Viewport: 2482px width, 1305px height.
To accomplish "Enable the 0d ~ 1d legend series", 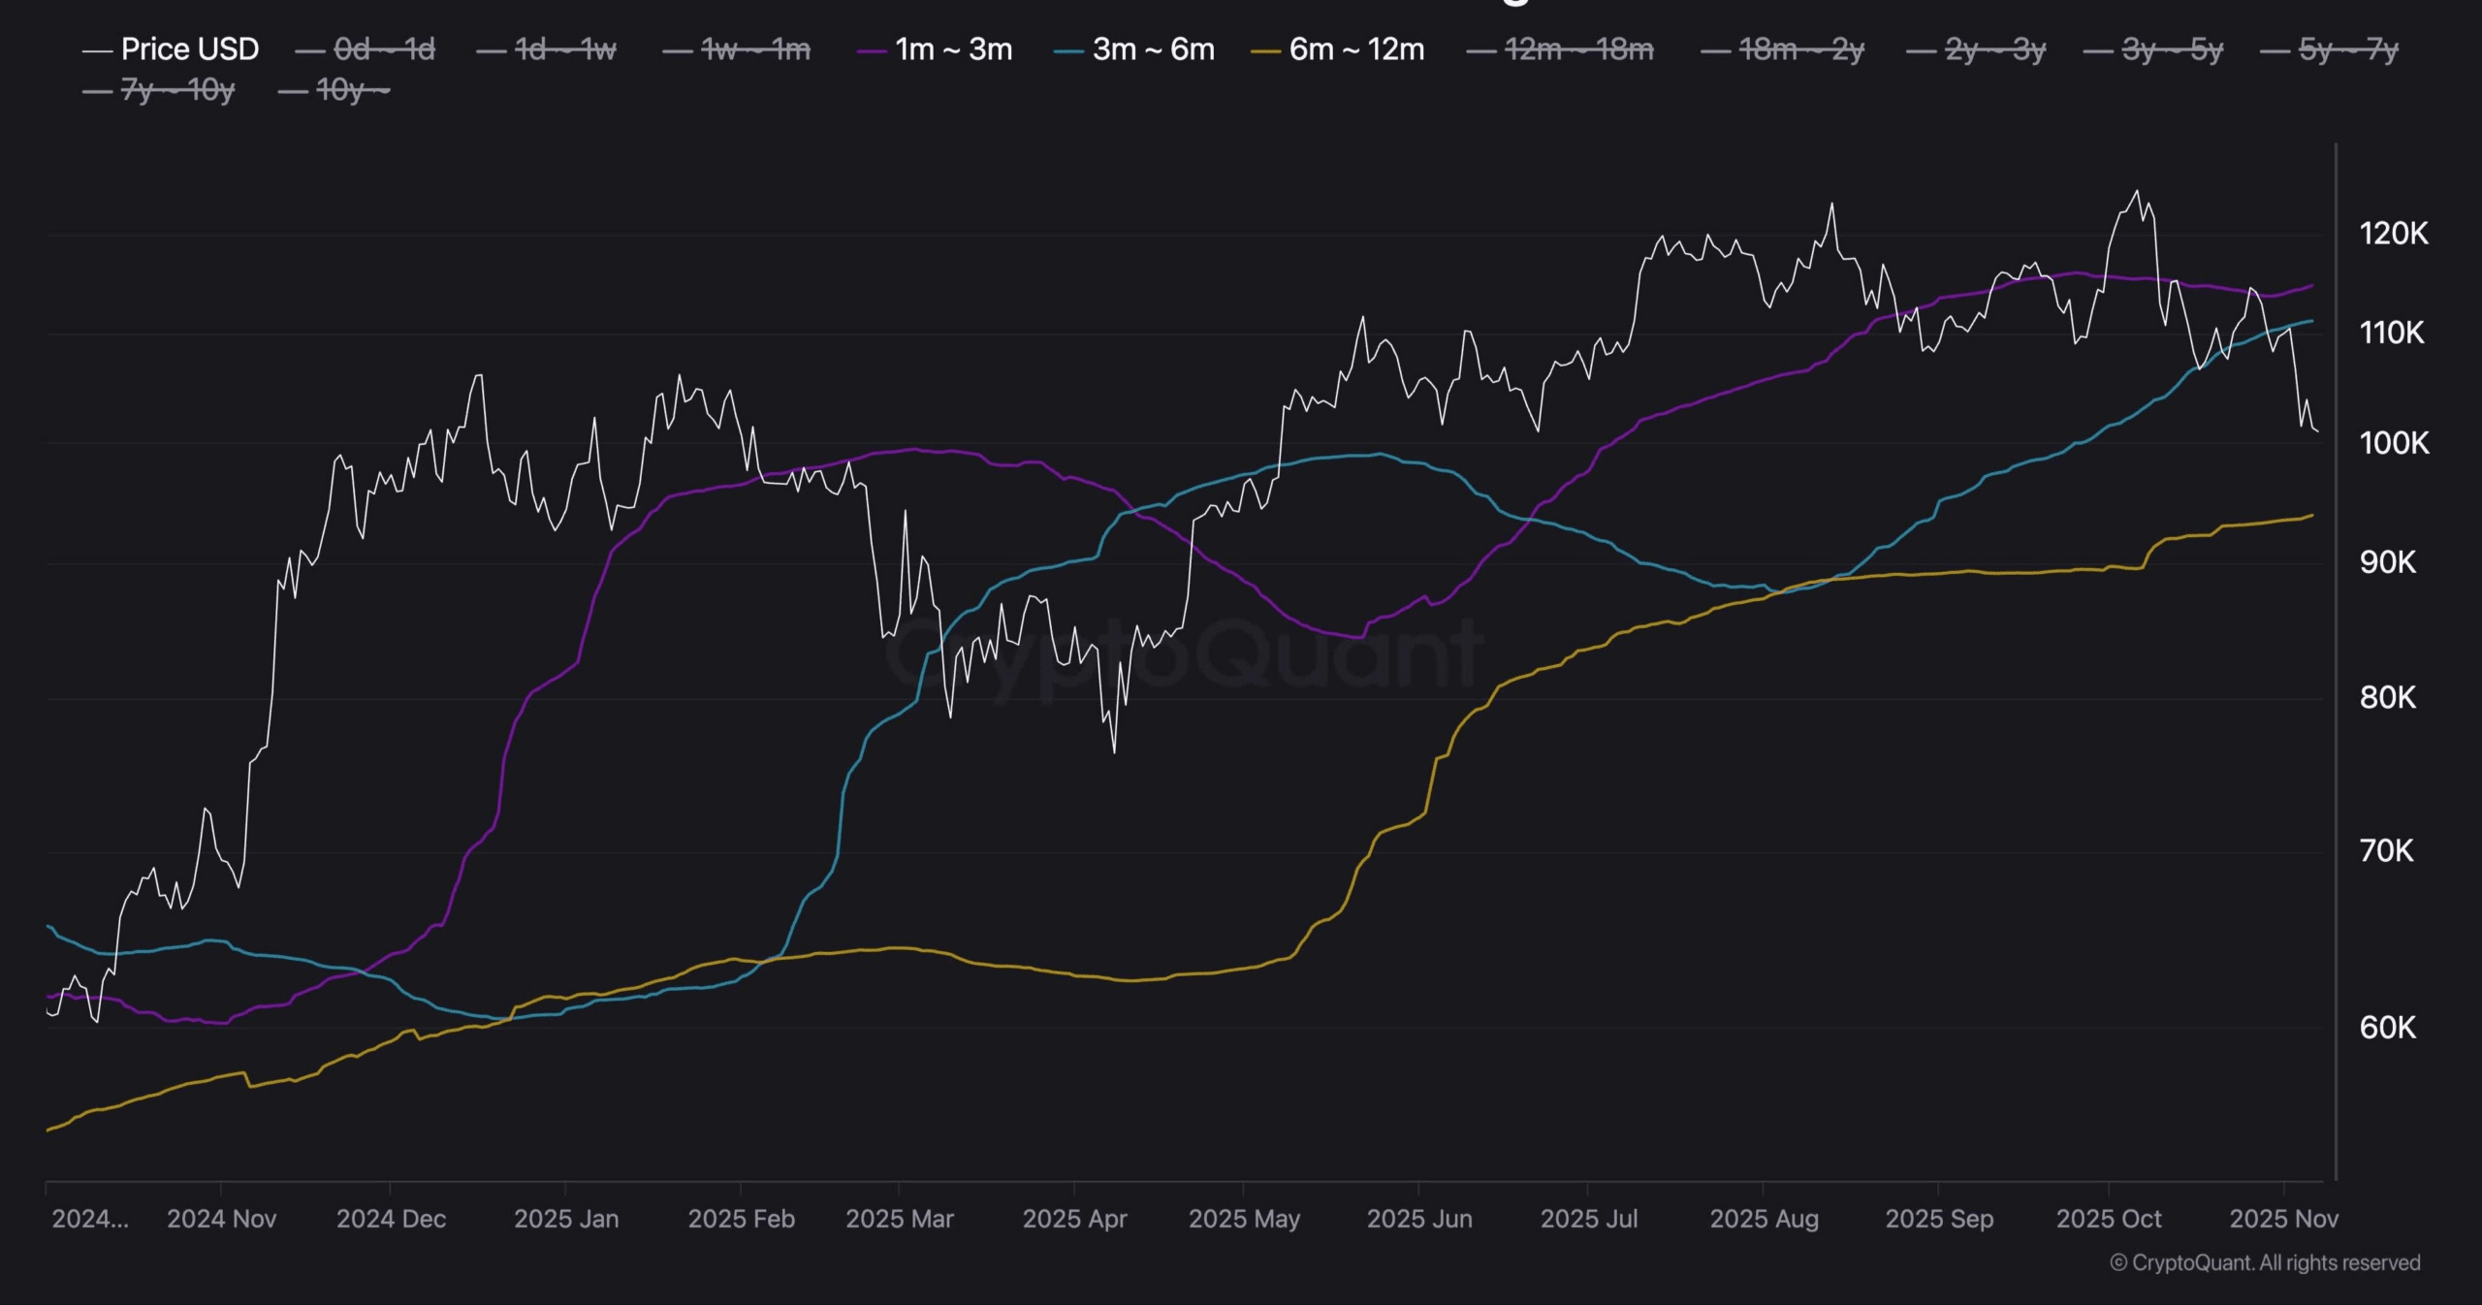I will [x=383, y=49].
